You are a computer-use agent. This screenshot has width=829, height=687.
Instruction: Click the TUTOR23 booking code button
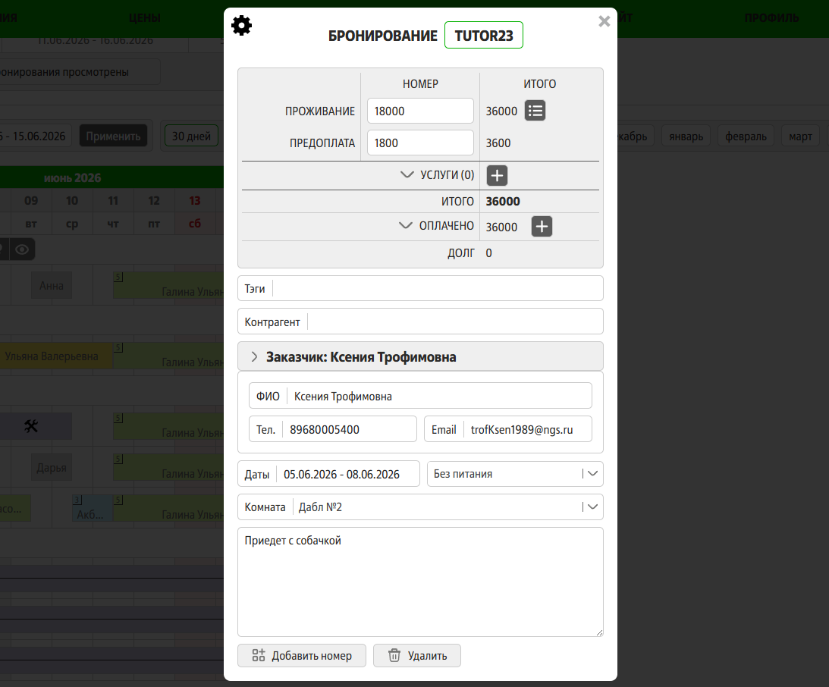click(484, 36)
